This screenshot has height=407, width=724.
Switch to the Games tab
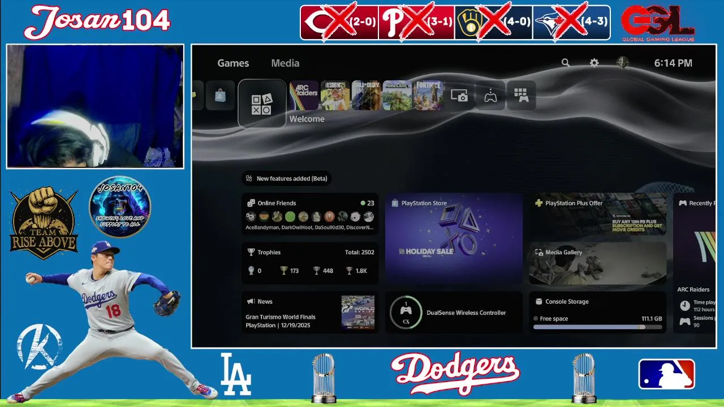[233, 63]
